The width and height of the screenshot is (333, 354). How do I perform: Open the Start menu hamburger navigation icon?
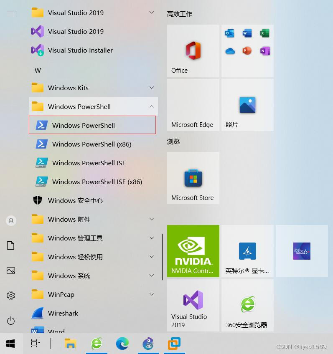click(11, 14)
